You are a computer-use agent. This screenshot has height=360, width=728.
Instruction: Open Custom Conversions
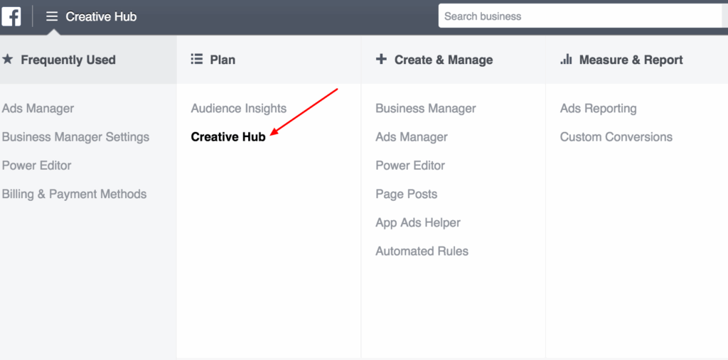pyautogui.click(x=616, y=137)
